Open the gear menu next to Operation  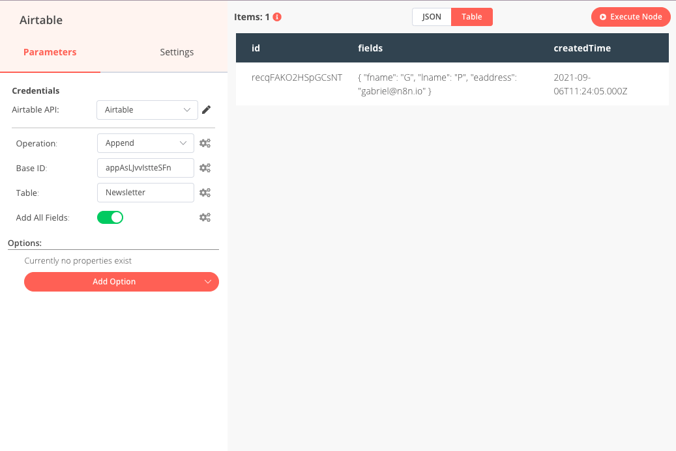pos(205,143)
